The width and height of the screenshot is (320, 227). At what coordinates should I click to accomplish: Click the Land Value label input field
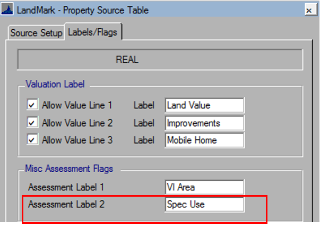(x=204, y=105)
